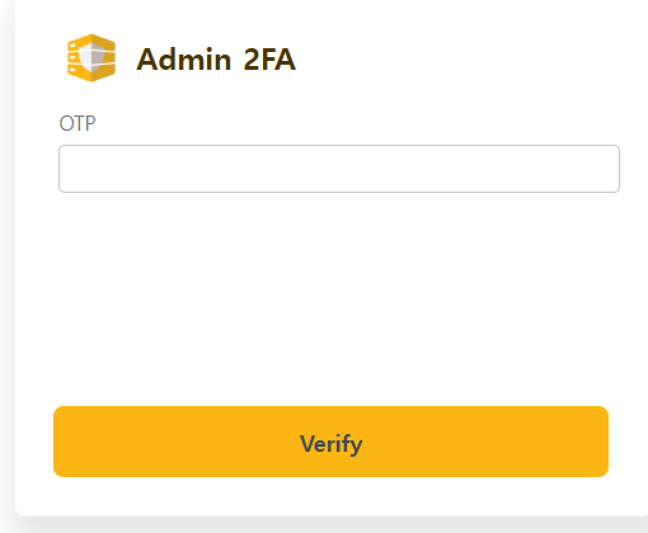Hit the wide orange Verify button
Viewport: 648px width, 533px height.
click(331, 442)
